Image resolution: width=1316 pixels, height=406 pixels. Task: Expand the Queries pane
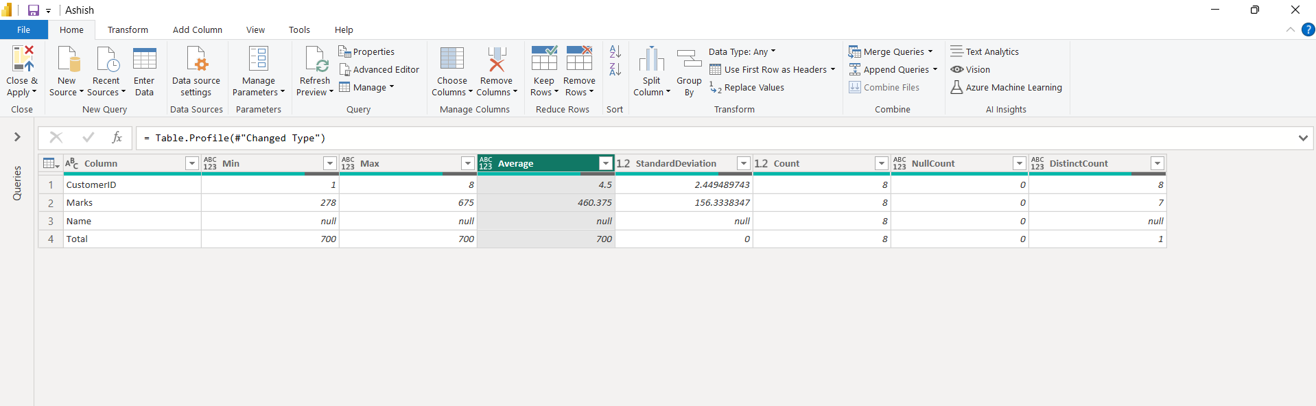point(17,137)
